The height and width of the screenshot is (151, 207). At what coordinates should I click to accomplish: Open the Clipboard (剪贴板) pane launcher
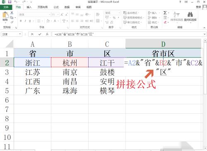pyautogui.click(x=16, y=28)
